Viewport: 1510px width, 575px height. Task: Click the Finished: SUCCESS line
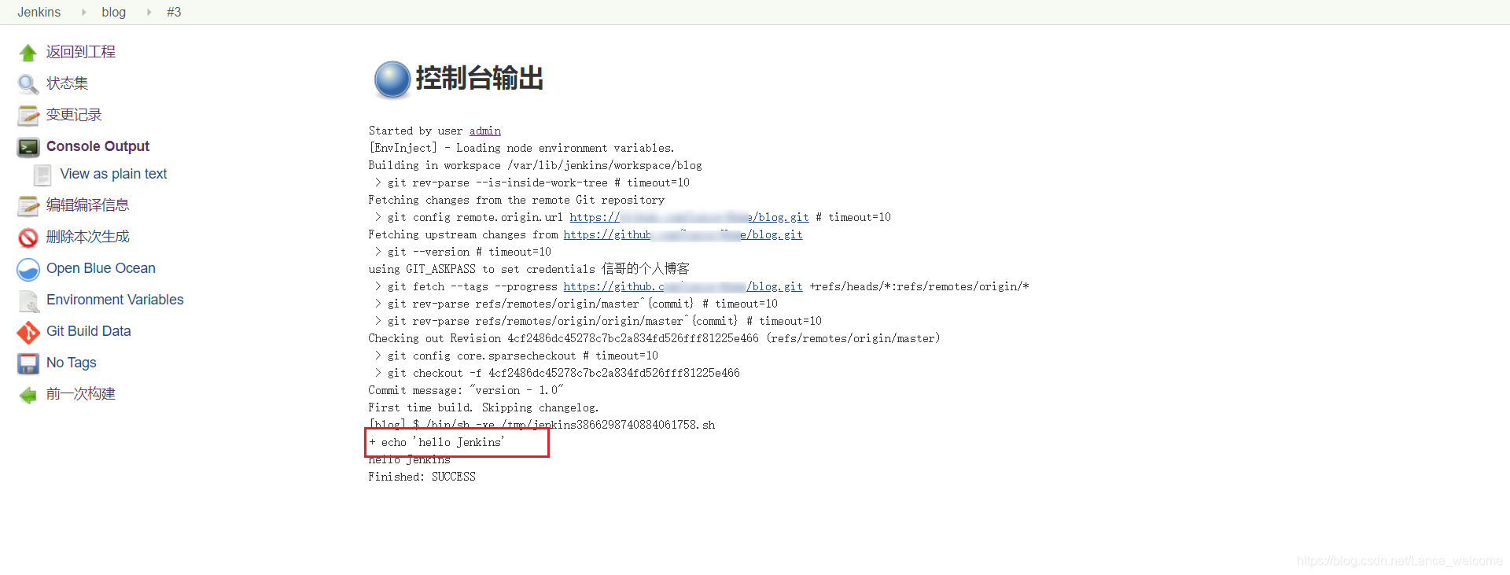pos(422,477)
